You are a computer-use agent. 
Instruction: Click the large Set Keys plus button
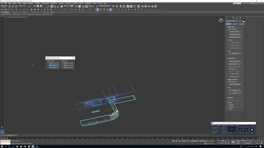(x=233, y=142)
